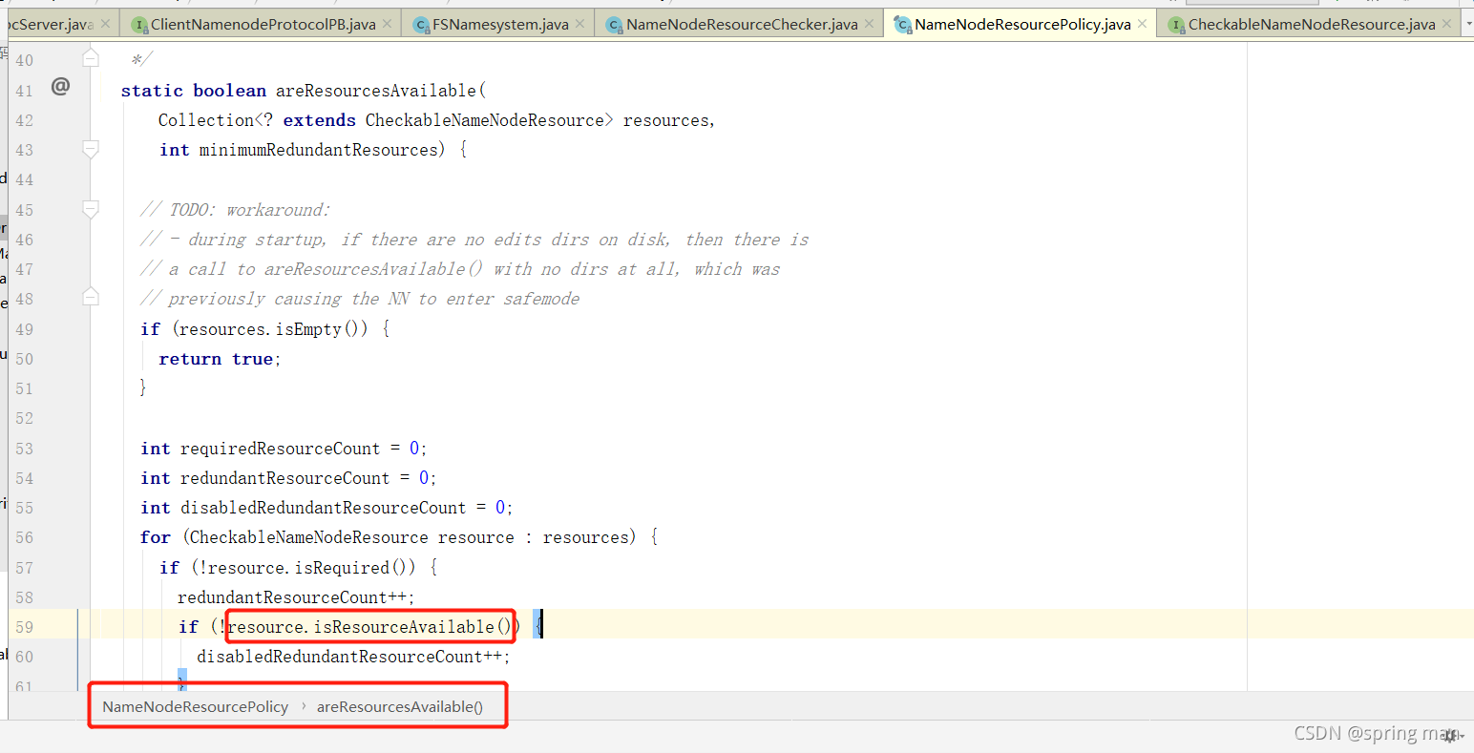Open NameNodeResourceChecker.java tab
The image size is (1474, 753).
[x=742, y=24]
